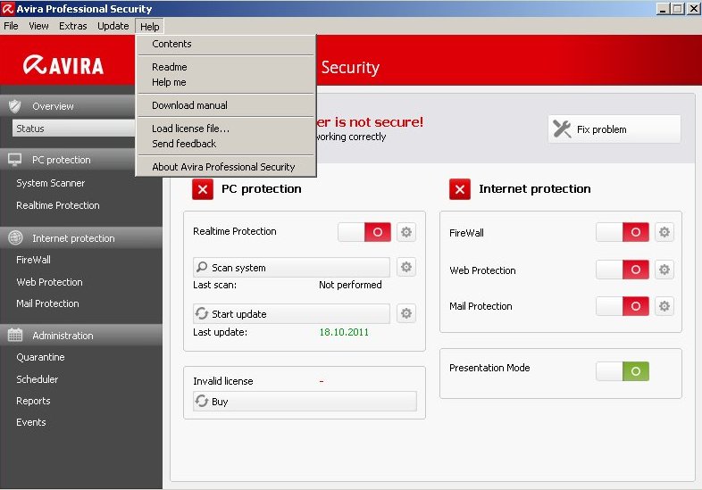702x490 pixels.
Task: Open Events in the sidebar
Action: (31, 422)
